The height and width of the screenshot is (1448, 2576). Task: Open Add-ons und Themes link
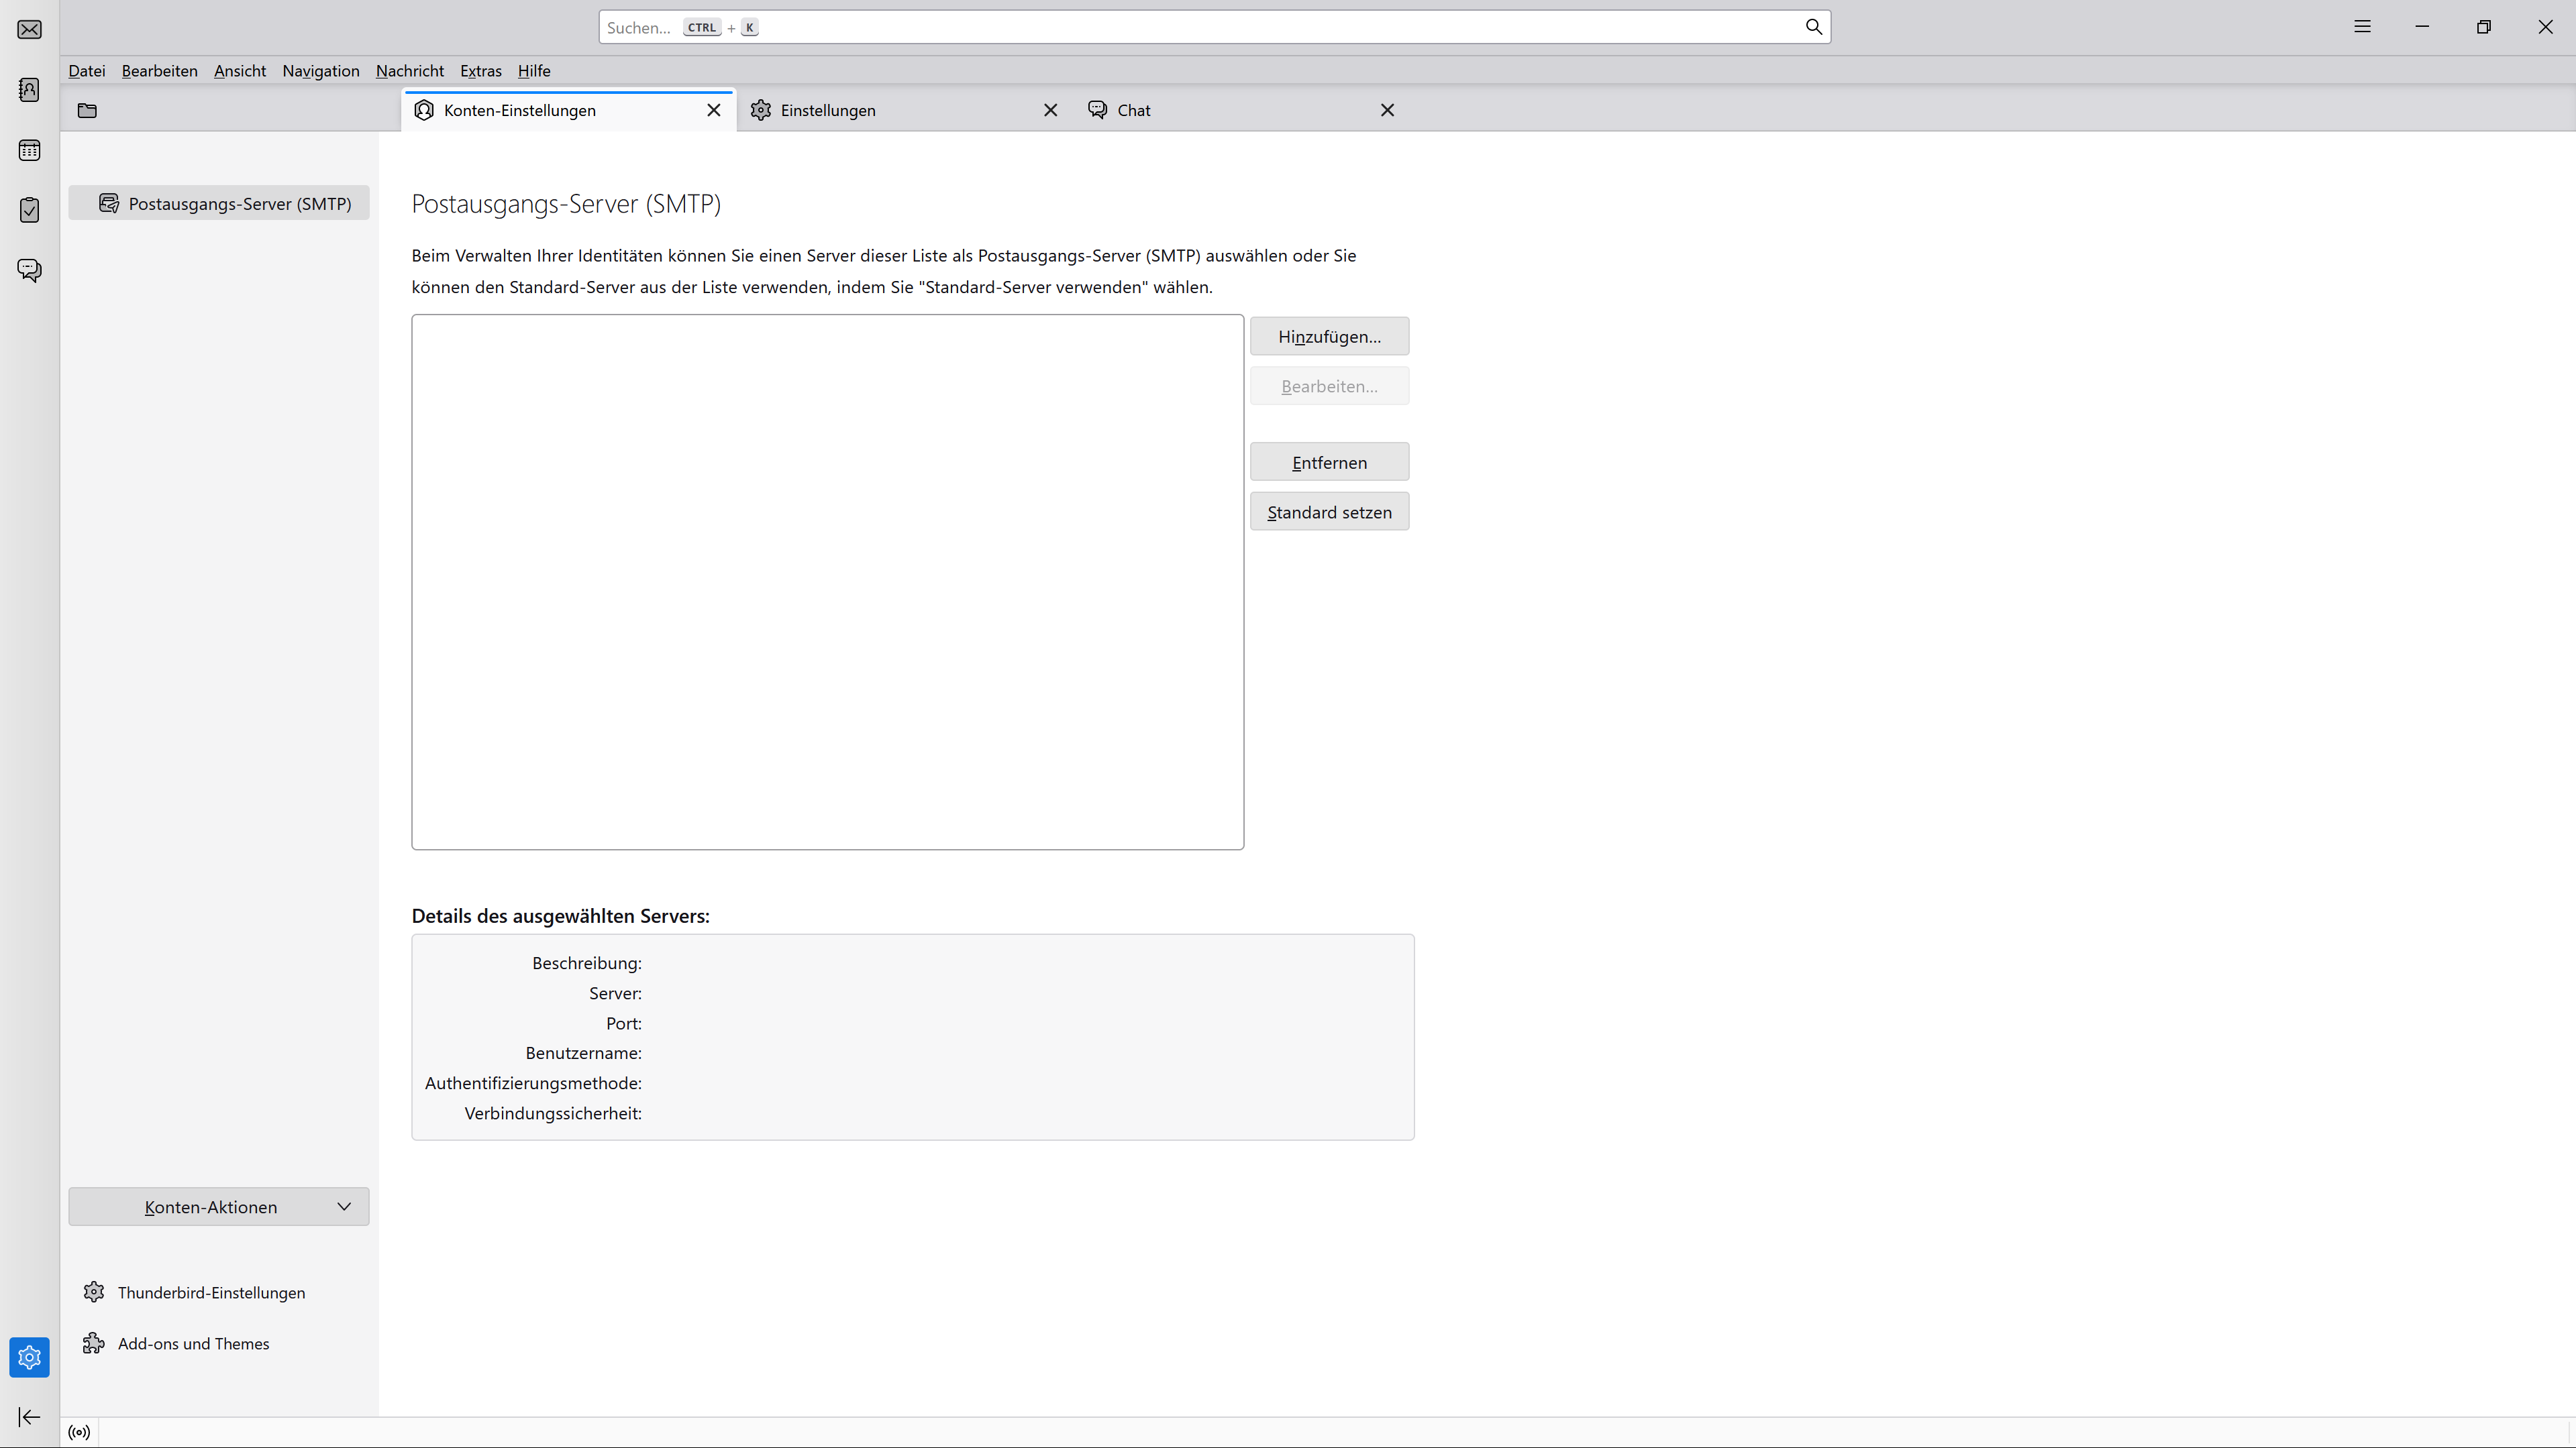tap(193, 1343)
